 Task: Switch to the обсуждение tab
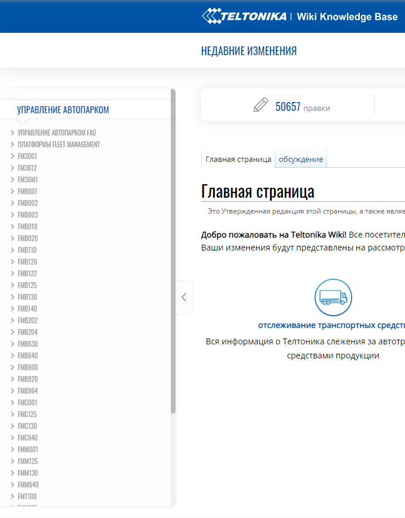coord(301,159)
